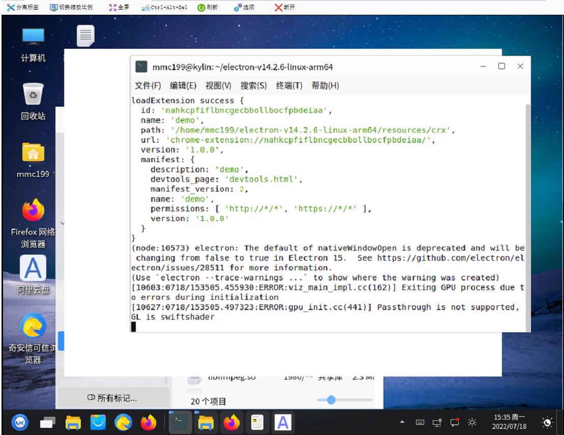Launch the software store from taskbar
564x435 pixels.
pyautogui.click(x=98, y=422)
